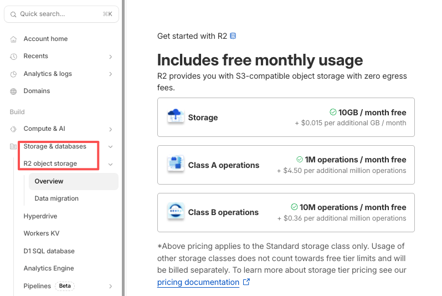Click '+ $0.36 per additional million operations'
This screenshot has width=442, height=296.
(342, 218)
